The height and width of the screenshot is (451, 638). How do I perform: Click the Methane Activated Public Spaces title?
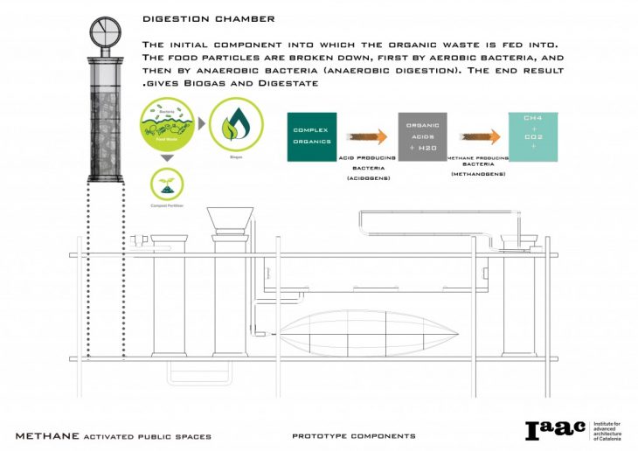113,435
